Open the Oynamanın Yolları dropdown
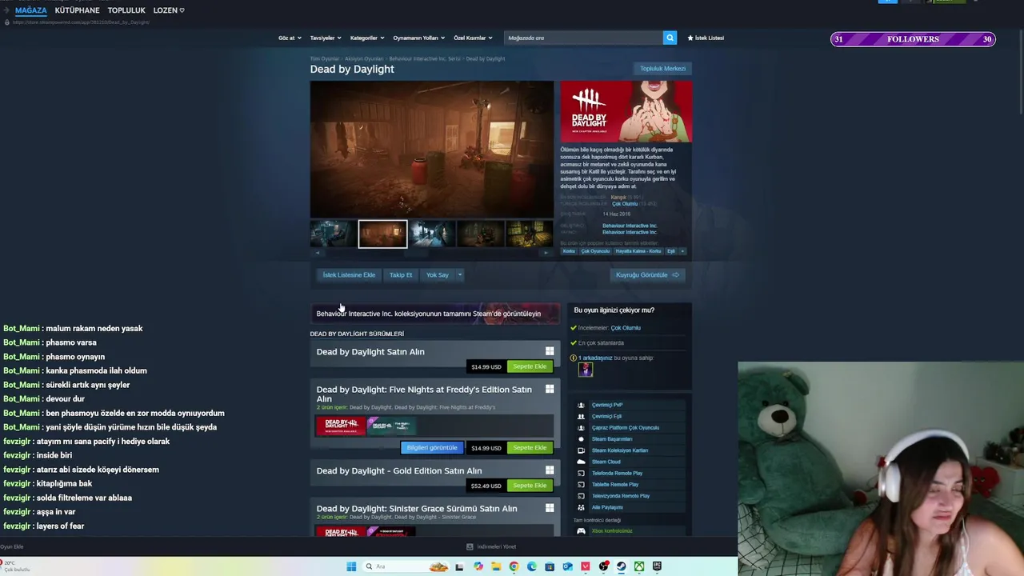Viewport: 1024px width, 576px height. click(x=418, y=38)
